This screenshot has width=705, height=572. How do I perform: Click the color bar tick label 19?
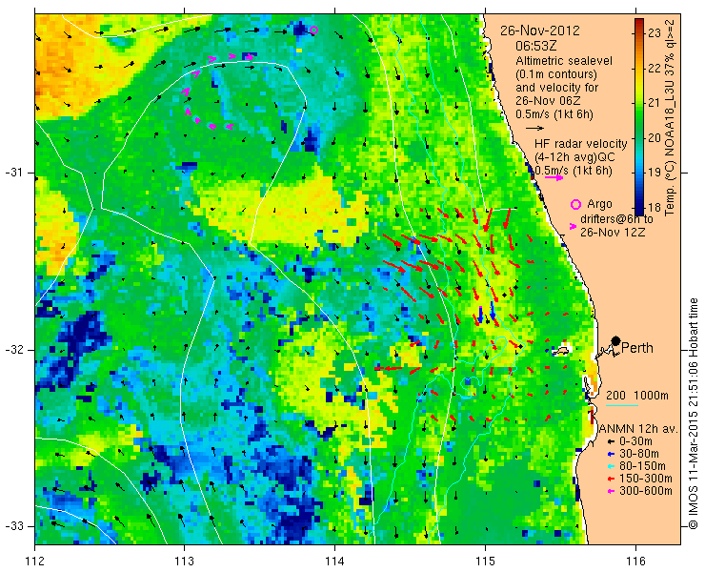[655, 173]
